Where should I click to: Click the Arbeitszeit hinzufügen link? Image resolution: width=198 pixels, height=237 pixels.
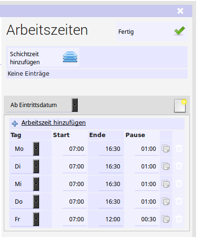pyautogui.click(x=53, y=123)
